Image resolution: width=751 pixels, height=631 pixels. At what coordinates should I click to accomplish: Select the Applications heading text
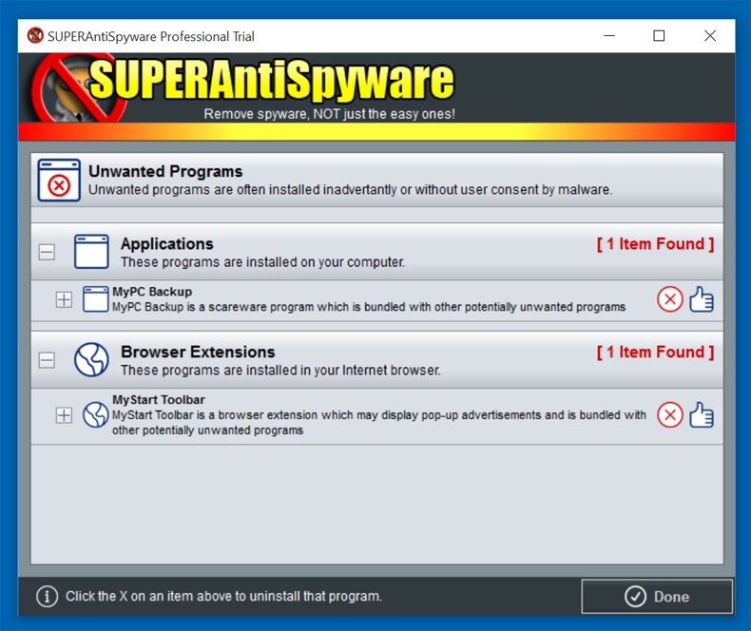(x=166, y=243)
